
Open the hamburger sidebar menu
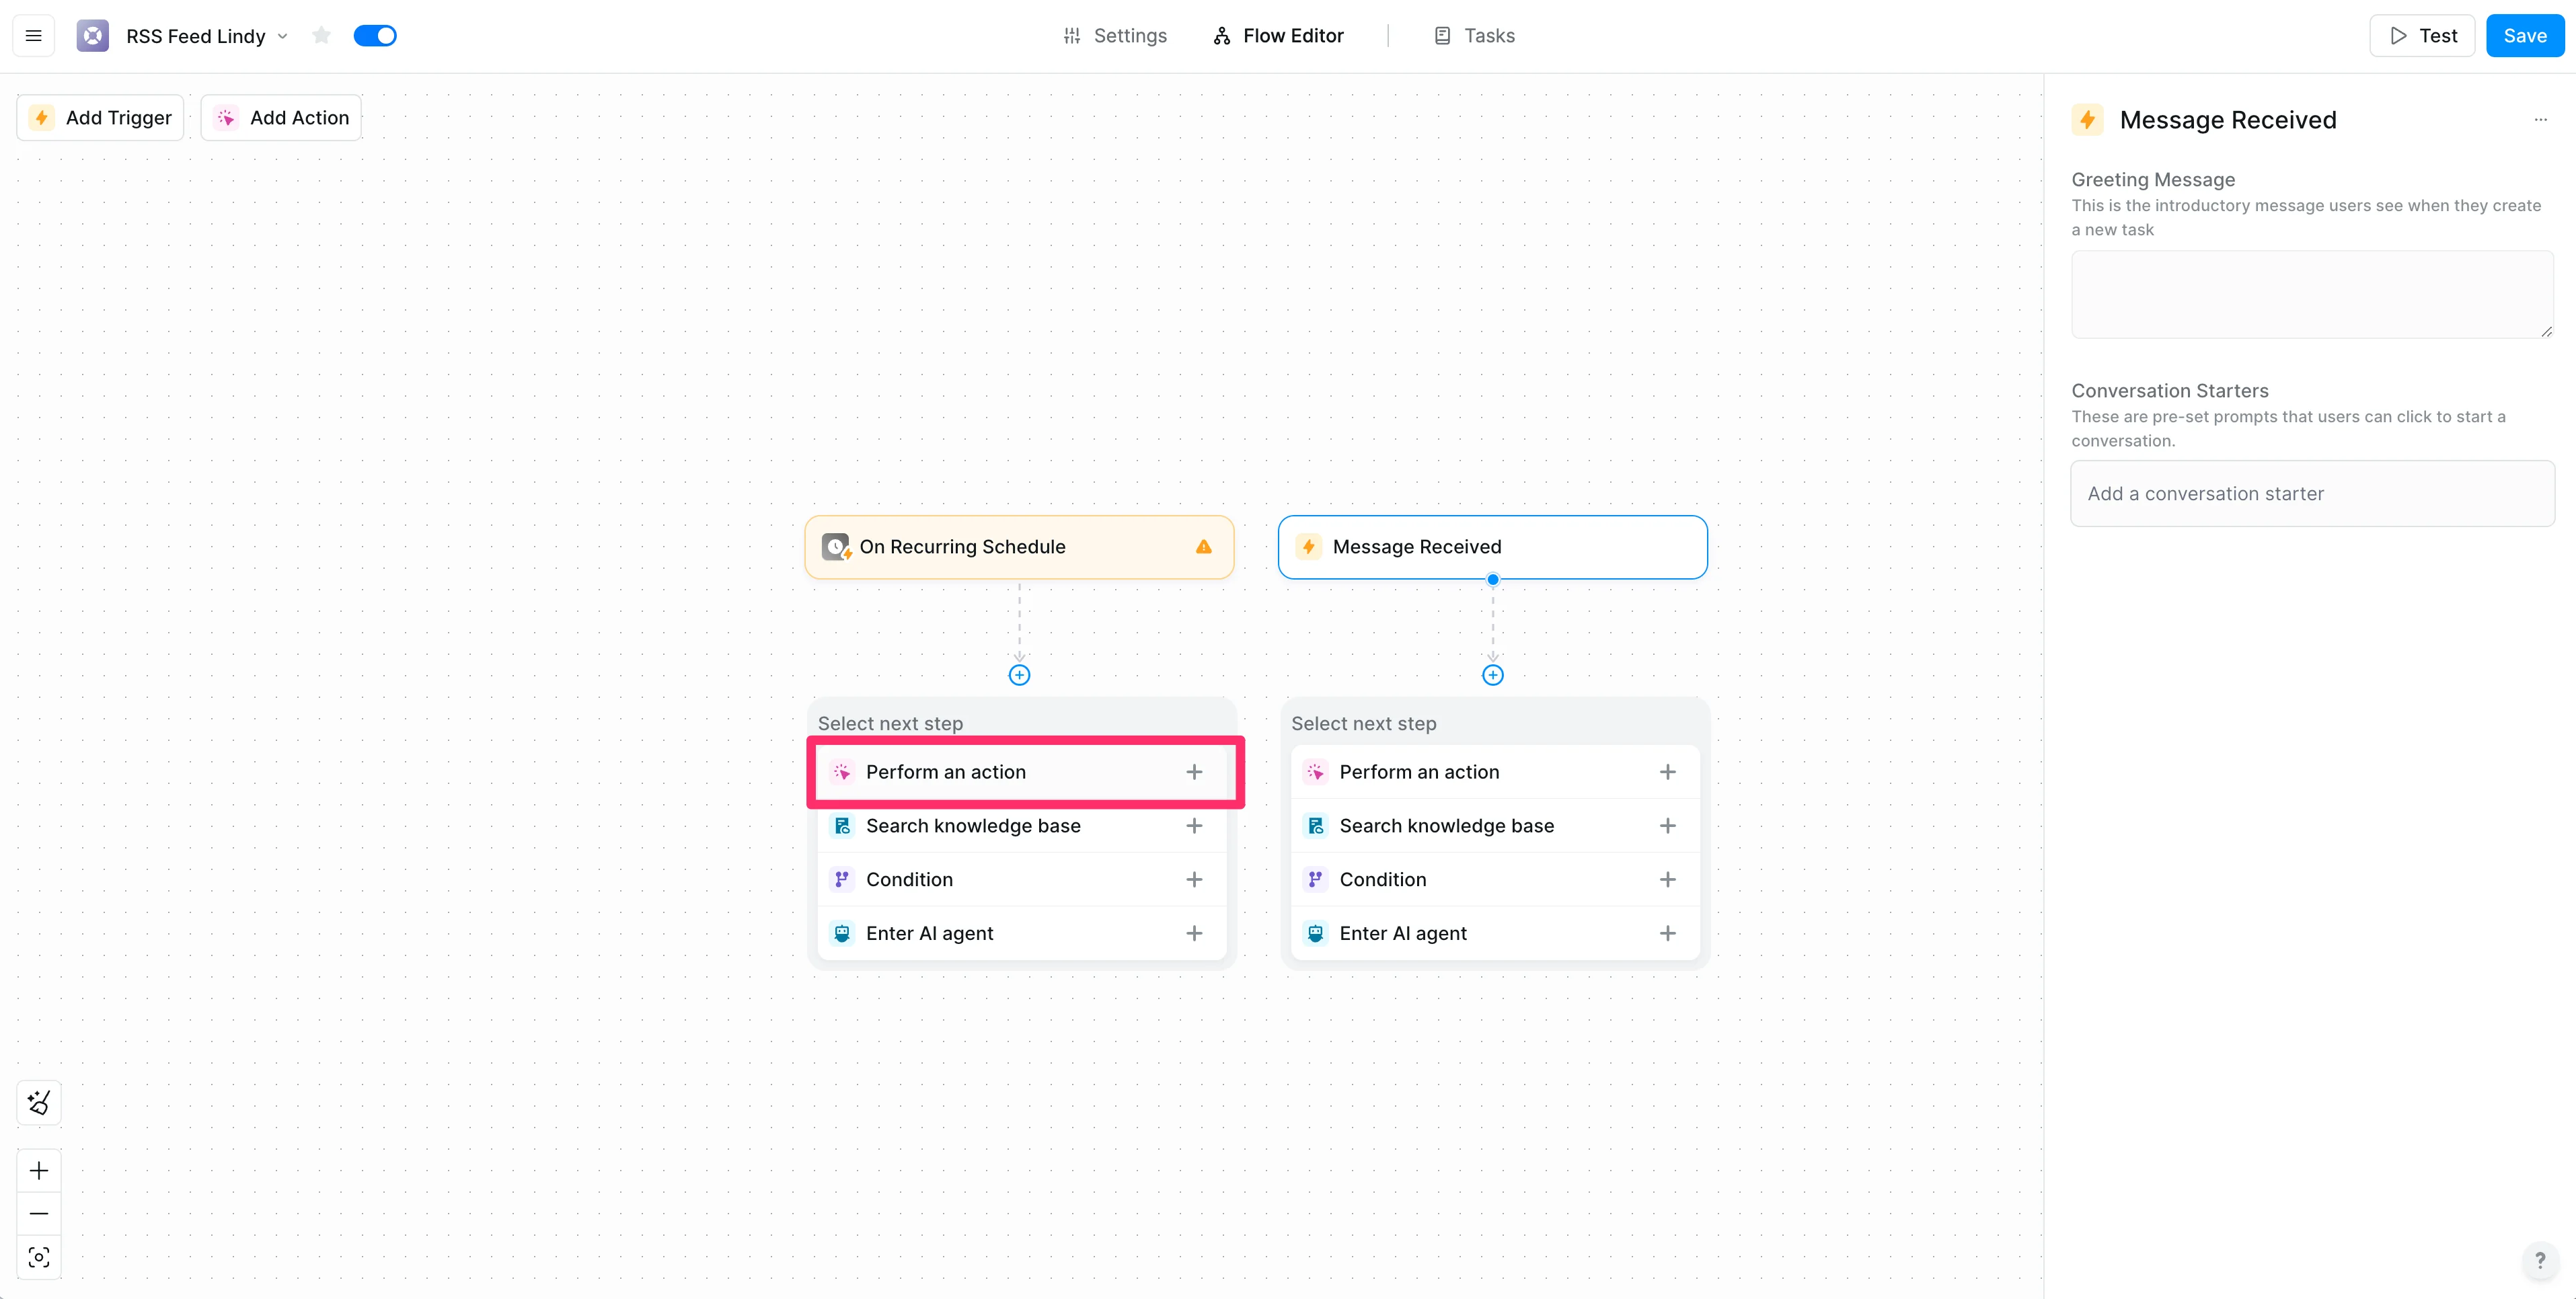click(33, 36)
